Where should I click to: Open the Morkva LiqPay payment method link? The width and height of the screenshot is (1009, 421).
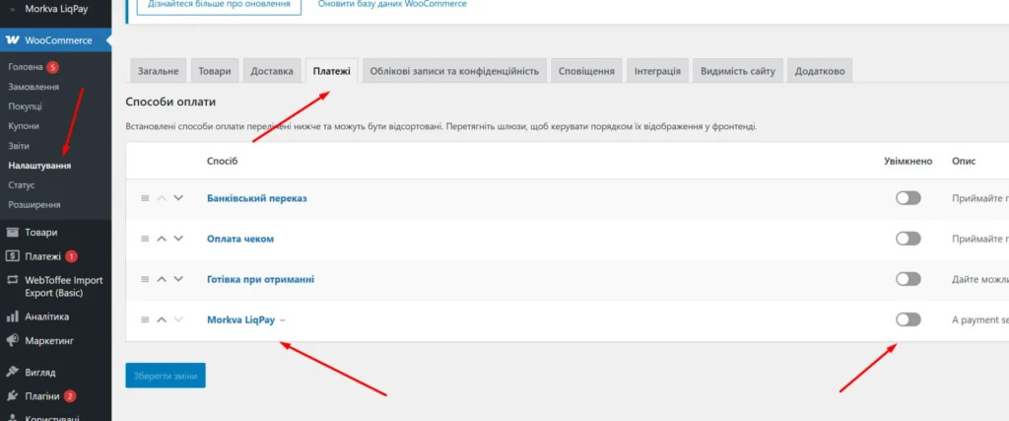pyautogui.click(x=240, y=319)
